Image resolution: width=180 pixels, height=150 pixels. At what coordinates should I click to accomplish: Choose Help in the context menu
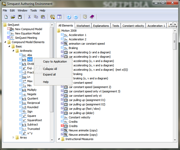point(46,82)
